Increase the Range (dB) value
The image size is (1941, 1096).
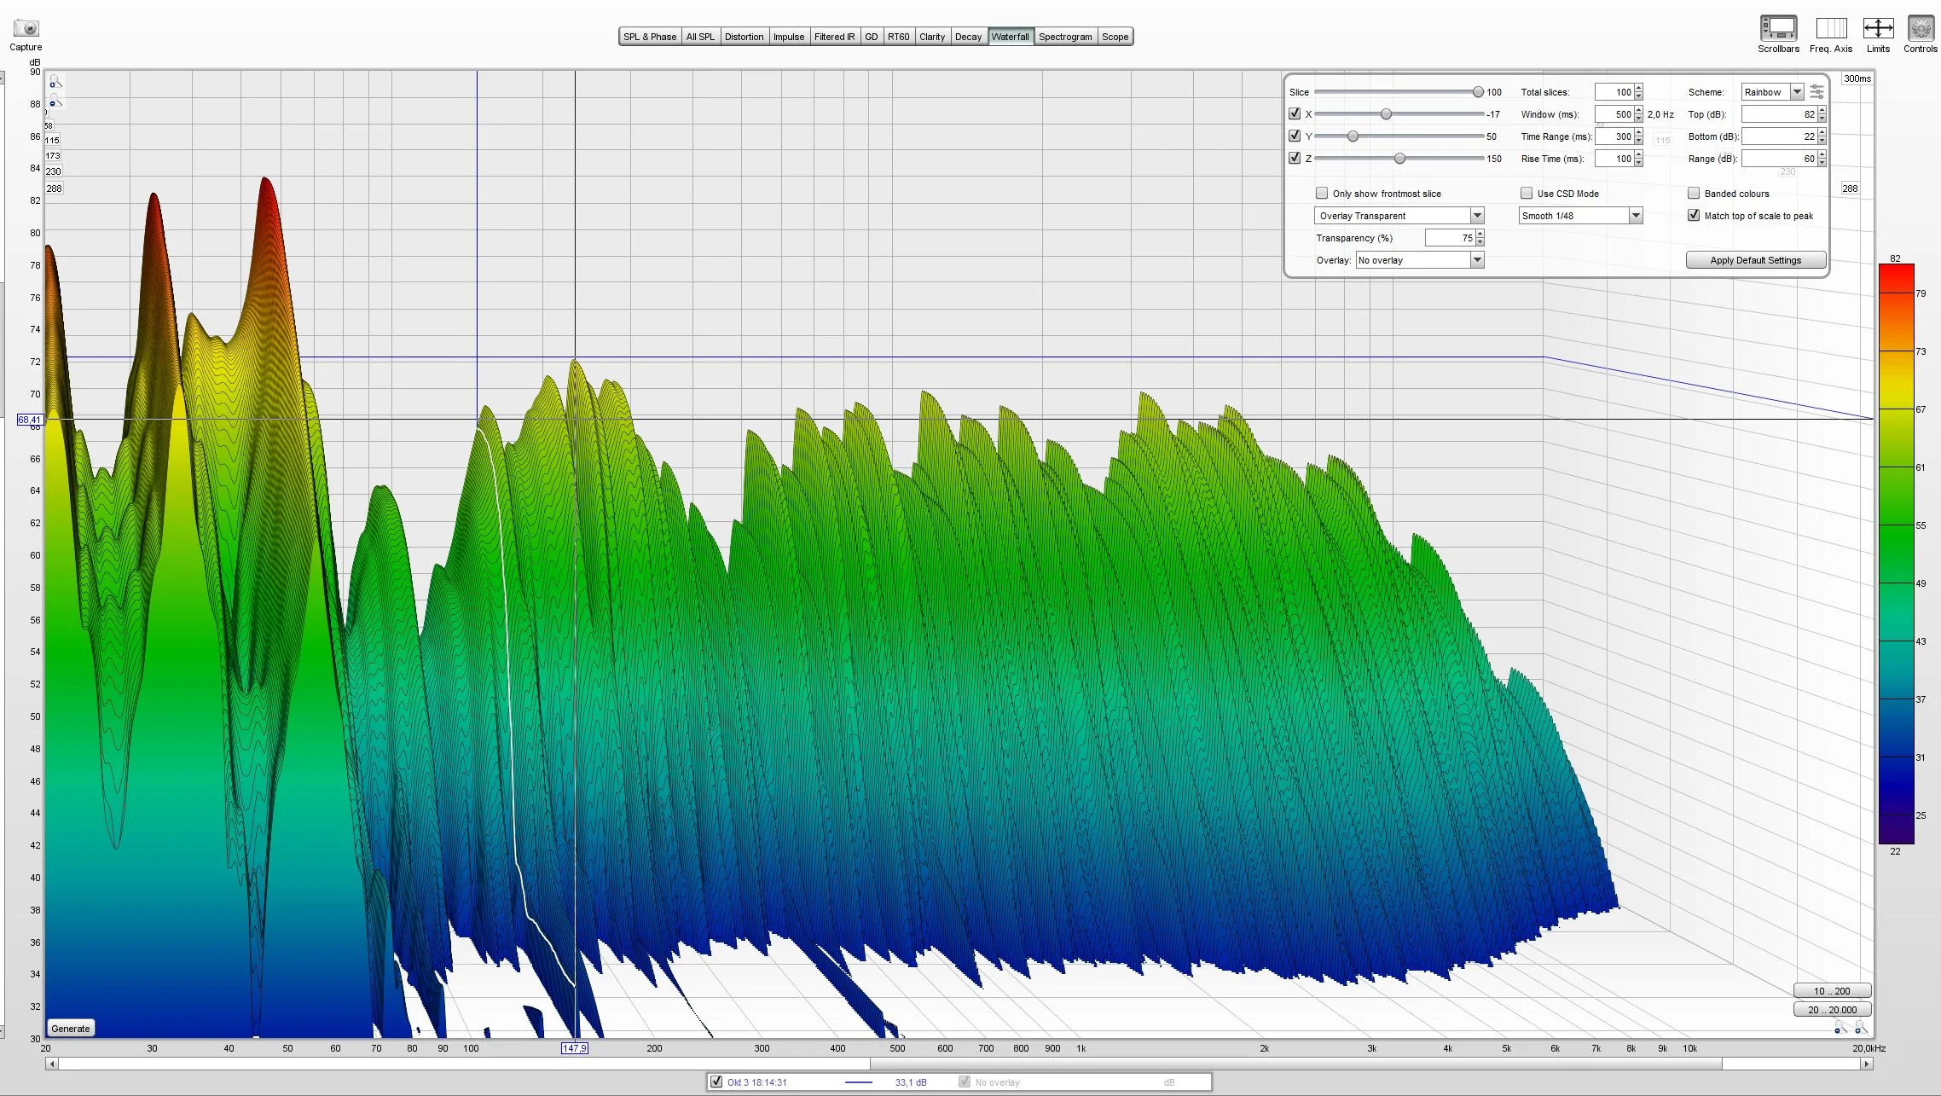(x=1822, y=154)
